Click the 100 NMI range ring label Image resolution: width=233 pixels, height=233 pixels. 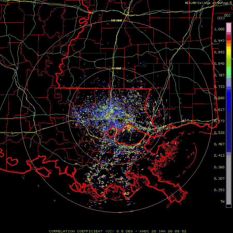pos(116,20)
